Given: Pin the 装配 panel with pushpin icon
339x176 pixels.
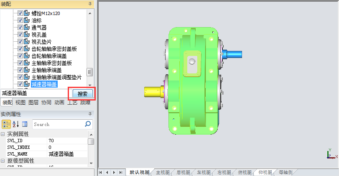Looking at the screenshot, I should [90, 3].
